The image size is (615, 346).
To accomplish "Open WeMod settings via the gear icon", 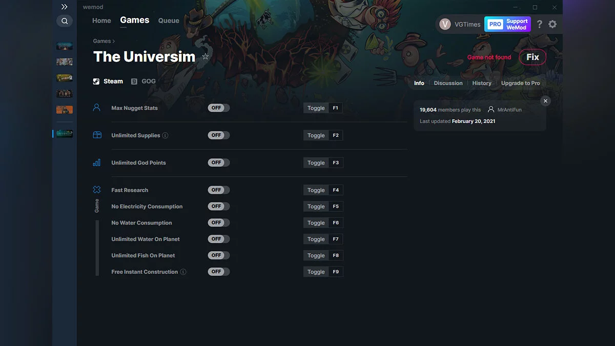I will click(552, 24).
